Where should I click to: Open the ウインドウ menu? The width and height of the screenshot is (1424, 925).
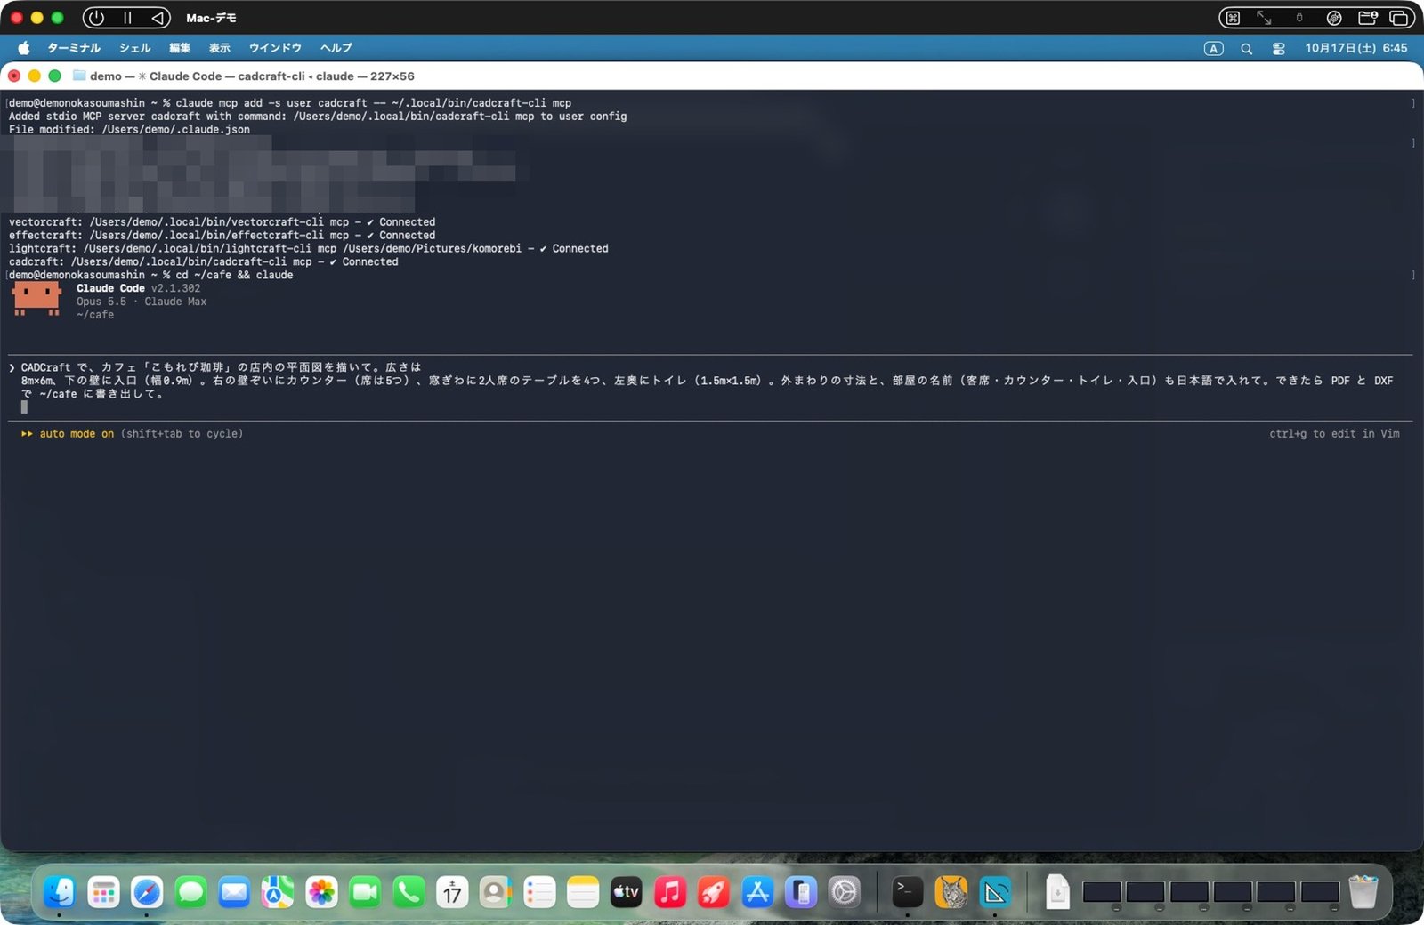pos(275,48)
